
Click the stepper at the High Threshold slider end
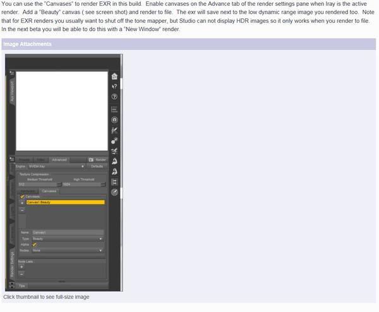click(x=103, y=184)
